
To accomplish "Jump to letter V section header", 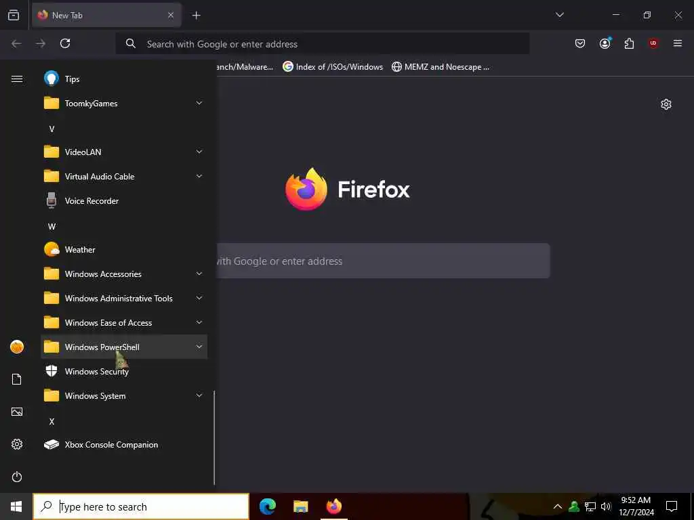I will 52,129.
